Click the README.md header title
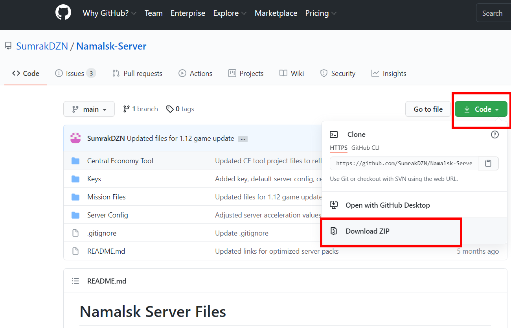 point(107,281)
